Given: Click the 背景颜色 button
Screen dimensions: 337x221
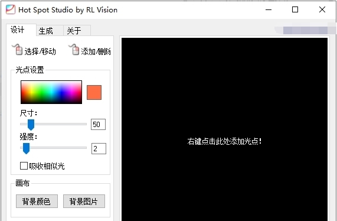Looking at the screenshot, I should click(37, 201).
